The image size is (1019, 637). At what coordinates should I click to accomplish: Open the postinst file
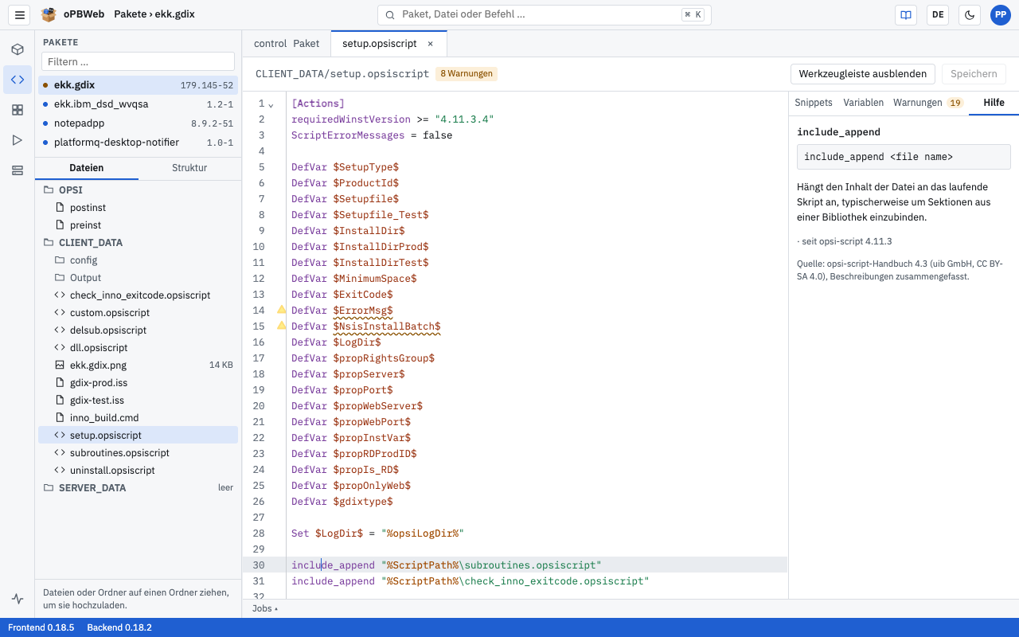coord(139,208)
